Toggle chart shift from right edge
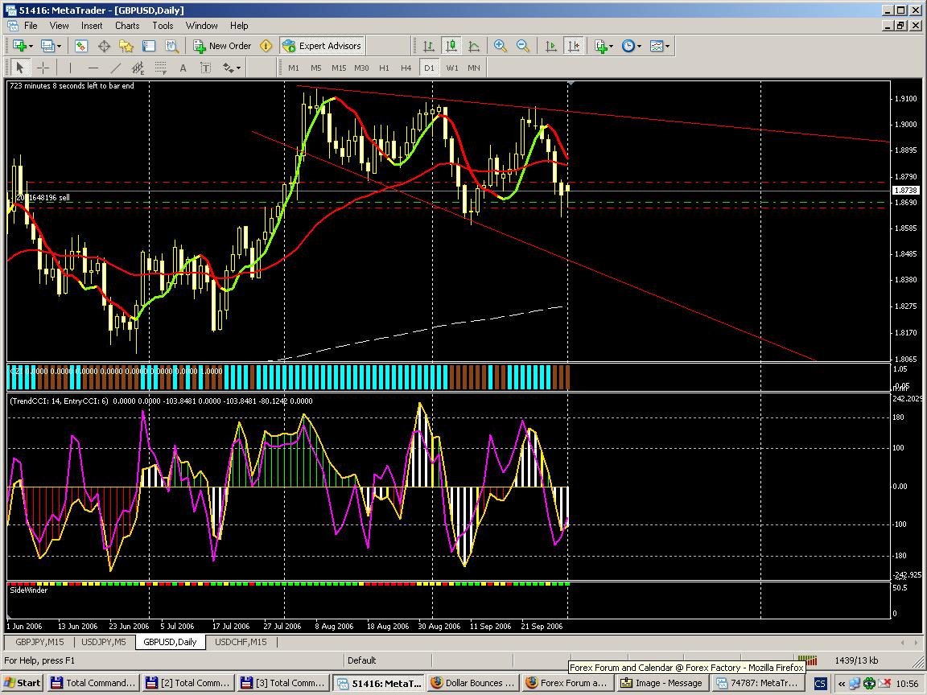This screenshot has width=927, height=695. 573,46
